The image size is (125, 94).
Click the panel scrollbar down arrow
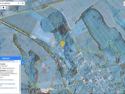coord(20,93)
